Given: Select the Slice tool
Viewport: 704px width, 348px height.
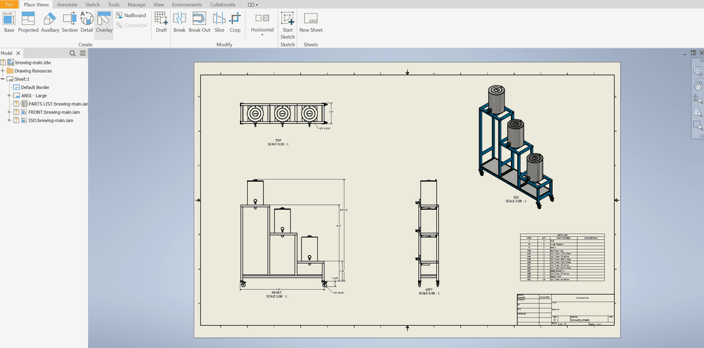Looking at the screenshot, I should [x=219, y=22].
